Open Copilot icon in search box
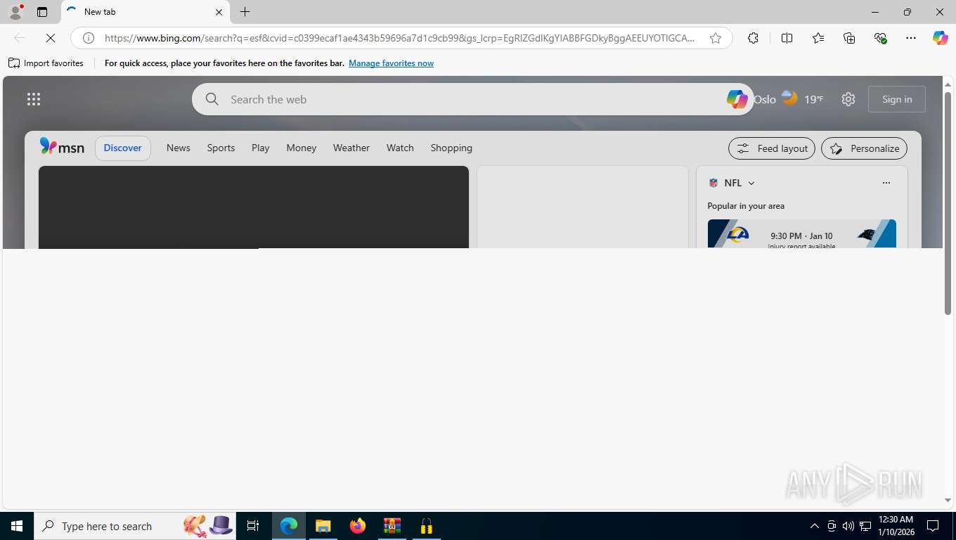 pos(737,99)
